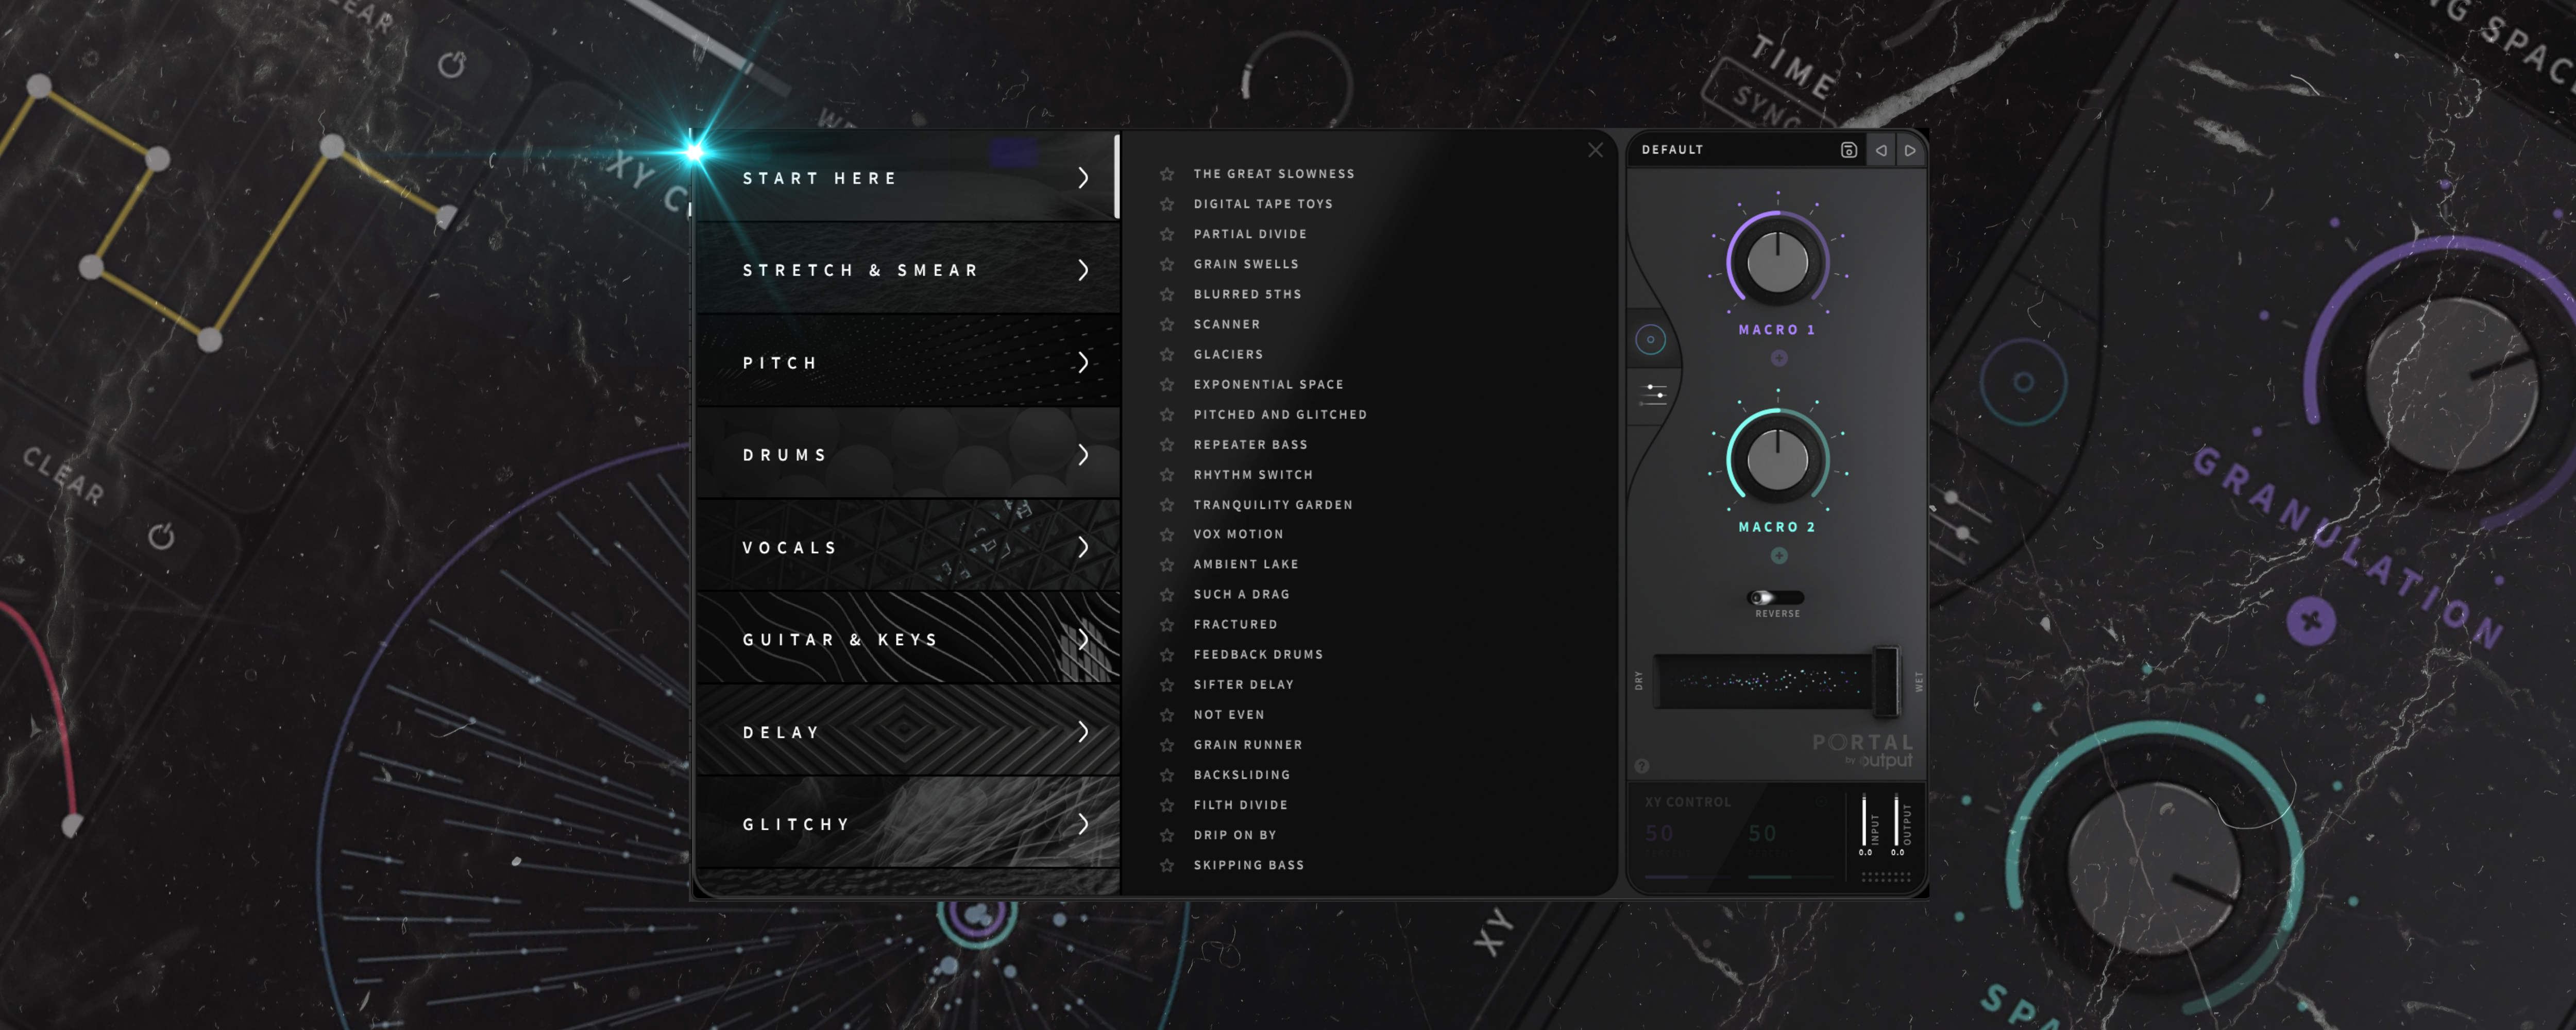Star the Ambient Lake preset
The width and height of the screenshot is (2576, 1030).
tap(1167, 564)
